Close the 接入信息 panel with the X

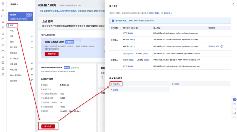233,4
